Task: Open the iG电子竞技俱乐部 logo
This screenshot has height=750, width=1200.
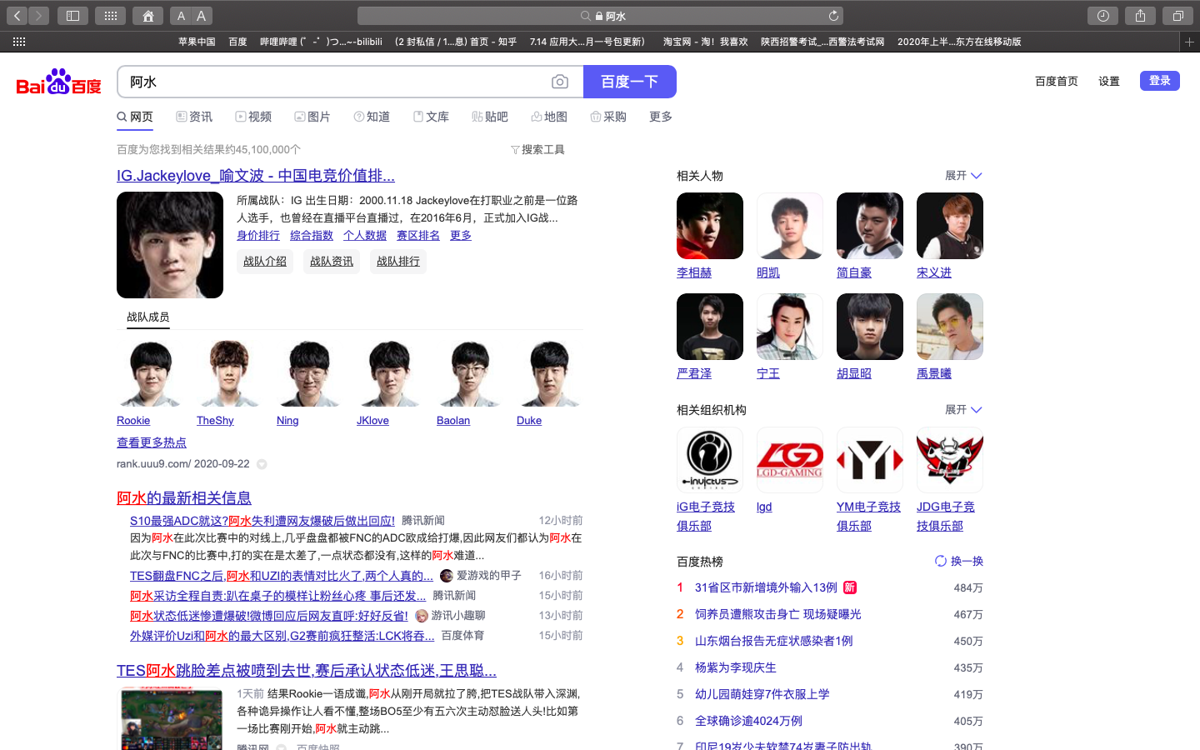Action: [710, 460]
